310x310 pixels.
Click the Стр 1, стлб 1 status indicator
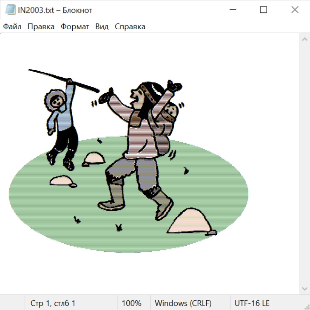pyautogui.click(x=53, y=303)
